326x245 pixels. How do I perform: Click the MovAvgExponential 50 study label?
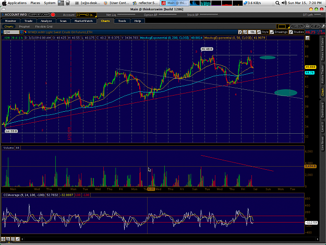coord(228,38)
